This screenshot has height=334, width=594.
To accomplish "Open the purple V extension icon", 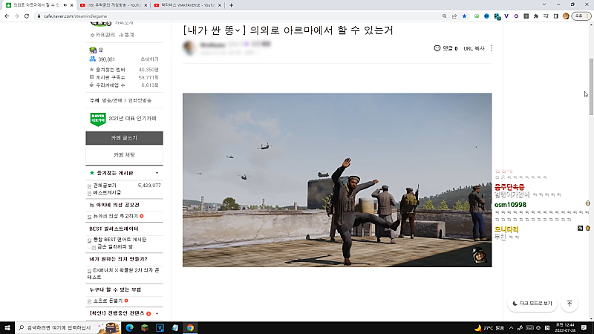I will click(506, 16).
